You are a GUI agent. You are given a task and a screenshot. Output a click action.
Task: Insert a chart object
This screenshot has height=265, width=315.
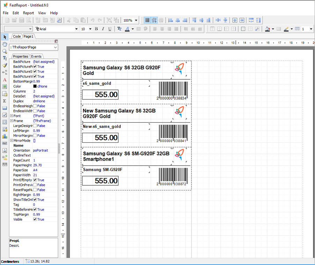point(5,136)
